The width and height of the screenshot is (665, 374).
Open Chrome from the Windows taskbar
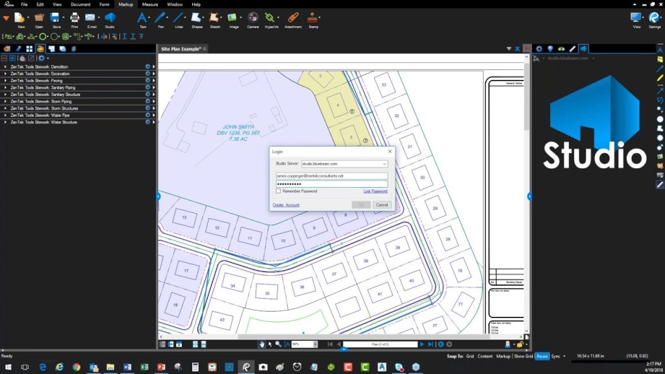[77, 367]
